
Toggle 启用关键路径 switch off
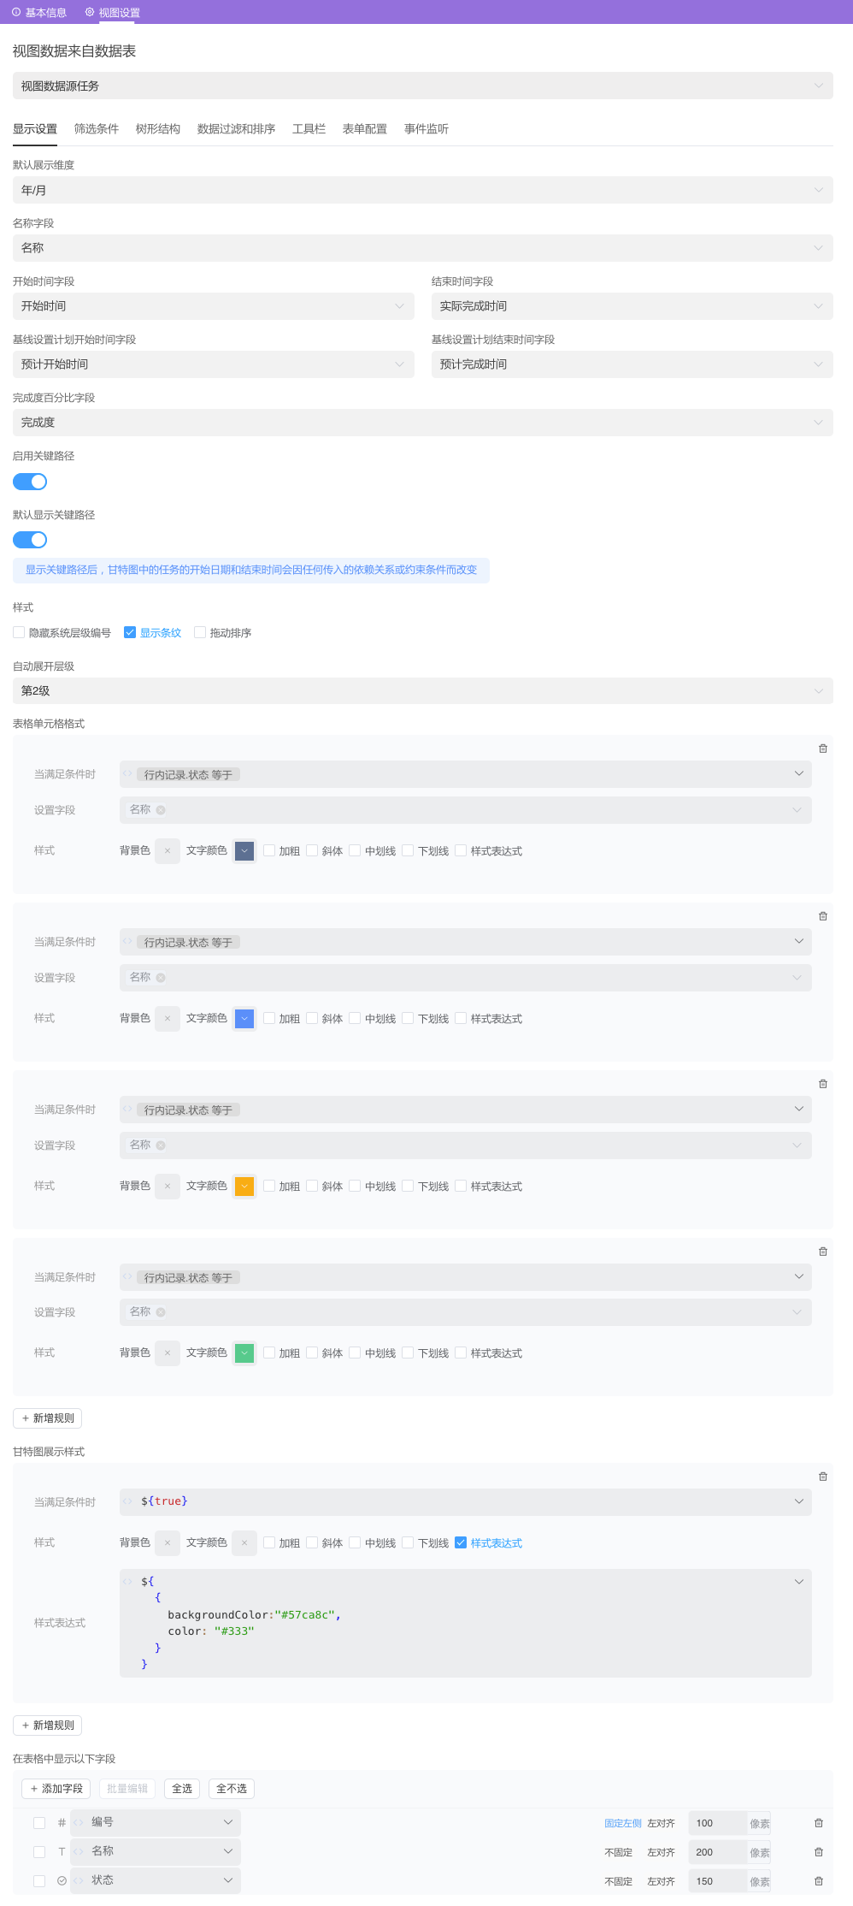(30, 482)
